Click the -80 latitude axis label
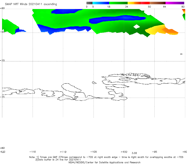Image resolution: width=187 pixels, height=164 pixels. pos(2,148)
